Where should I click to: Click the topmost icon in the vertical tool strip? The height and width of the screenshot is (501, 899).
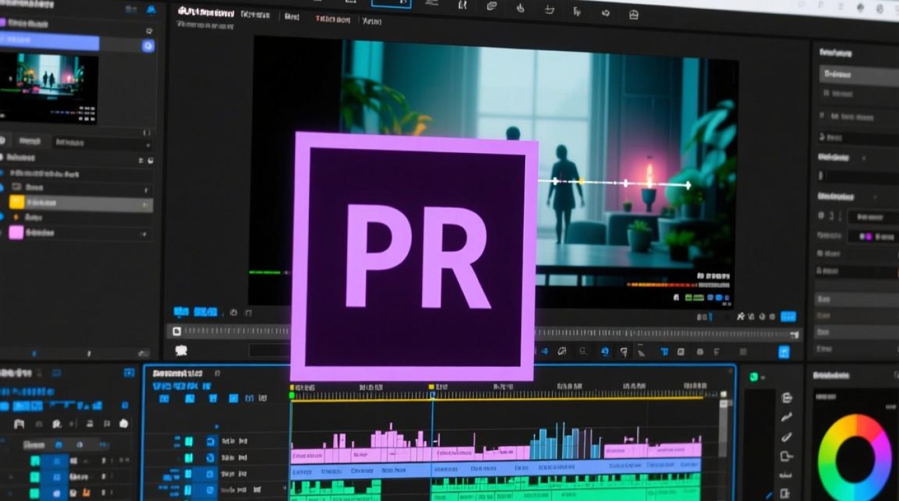tap(787, 398)
